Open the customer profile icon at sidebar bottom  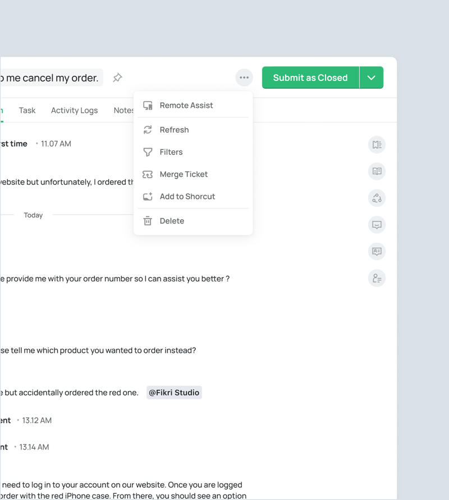coord(377,278)
